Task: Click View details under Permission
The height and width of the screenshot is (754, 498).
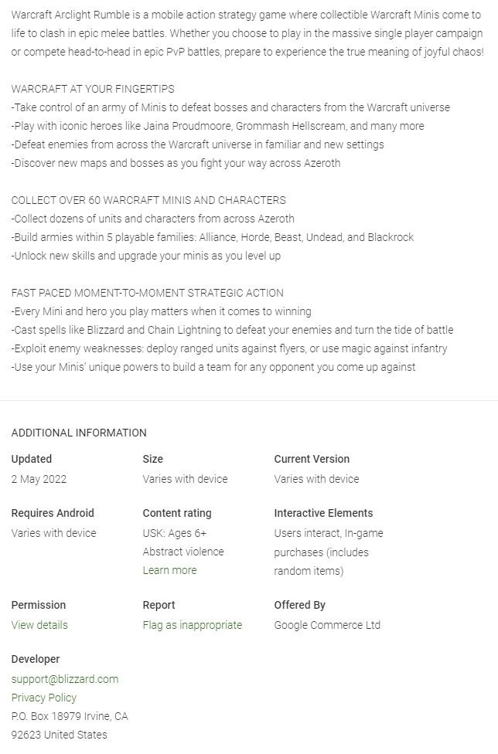Action: (x=39, y=625)
